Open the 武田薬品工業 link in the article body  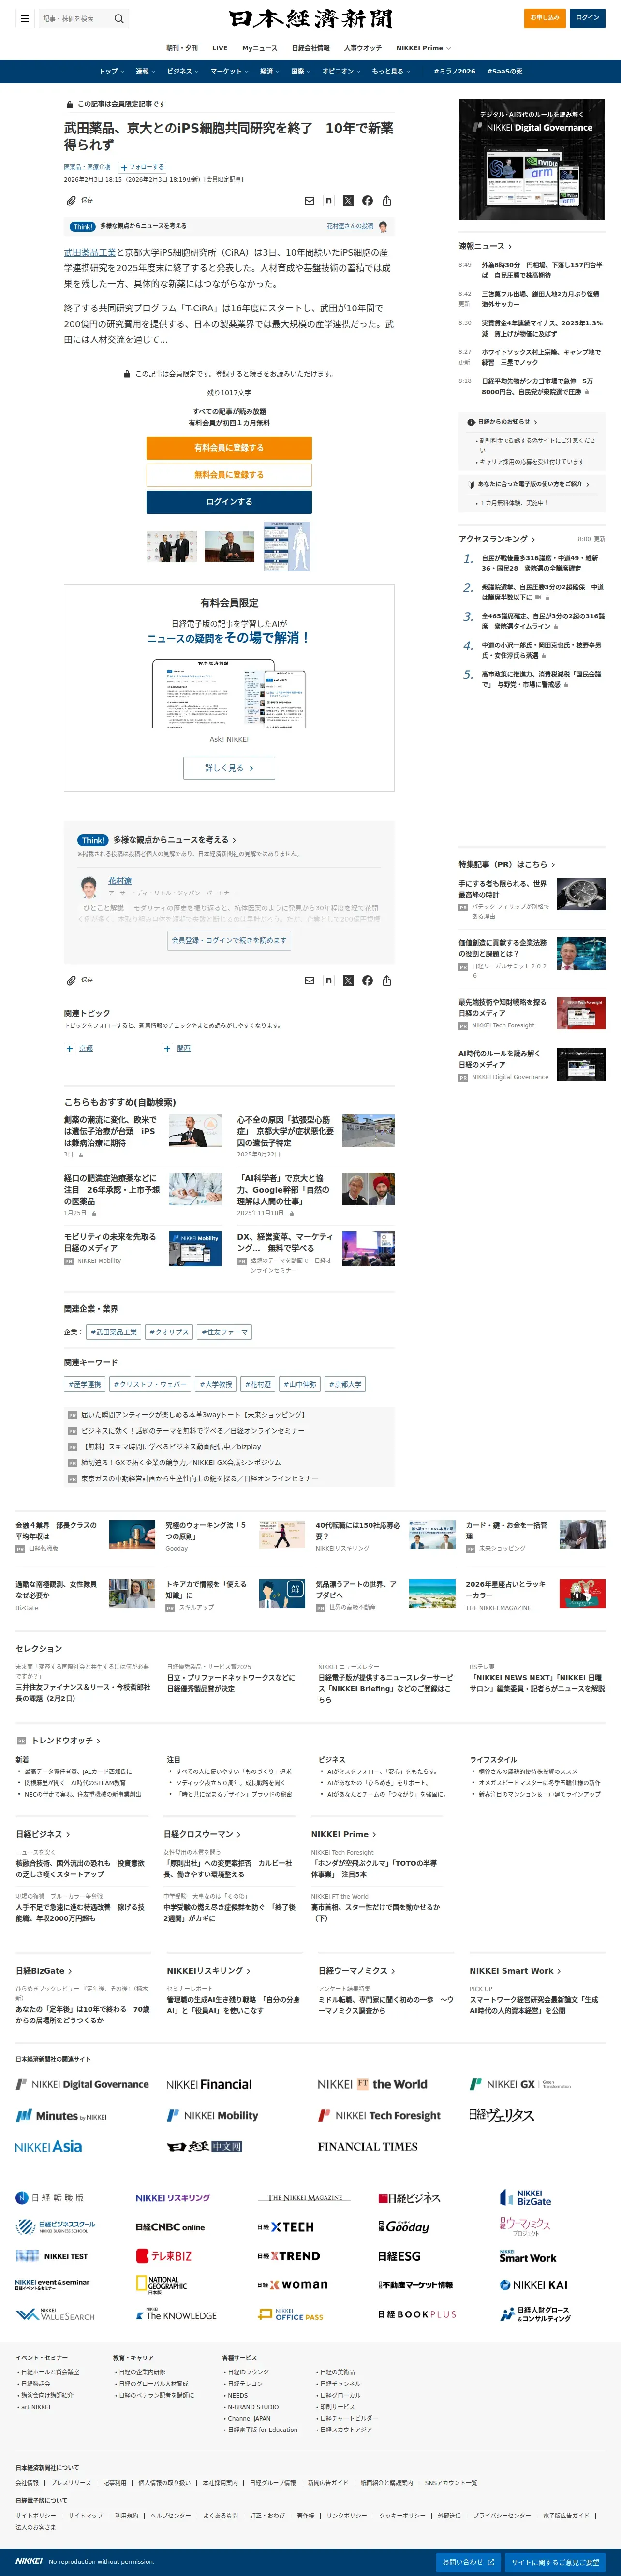coord(90,253)
